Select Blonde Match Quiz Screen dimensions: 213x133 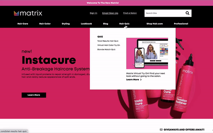tap(106, 50)
